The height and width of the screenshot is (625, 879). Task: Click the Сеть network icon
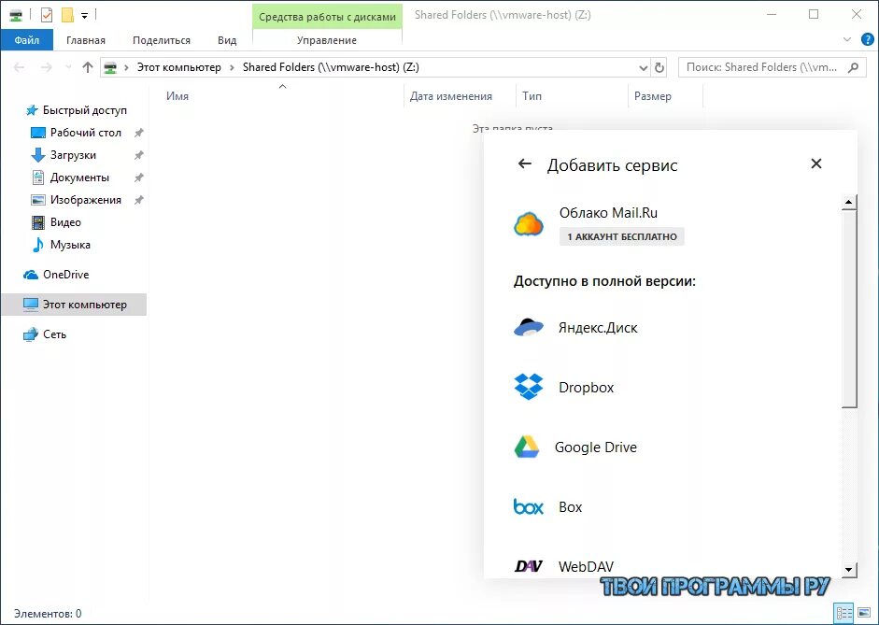pyautogui.click(x=31, y=334)
